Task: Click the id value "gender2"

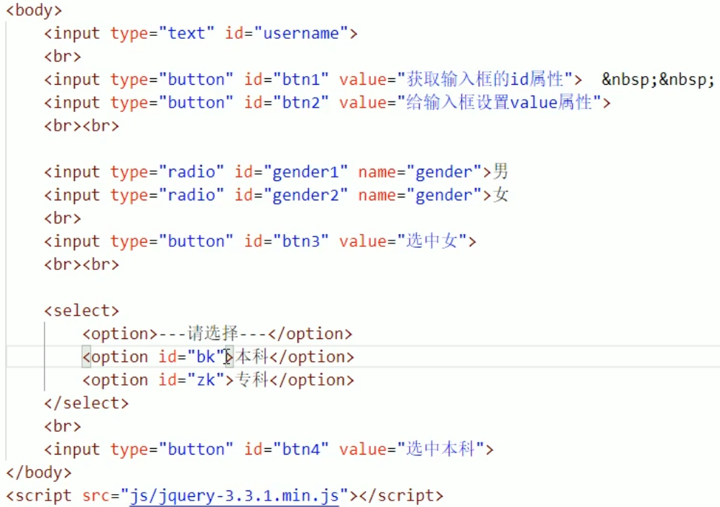Action: pyautogui.click(x=305, y=195)
